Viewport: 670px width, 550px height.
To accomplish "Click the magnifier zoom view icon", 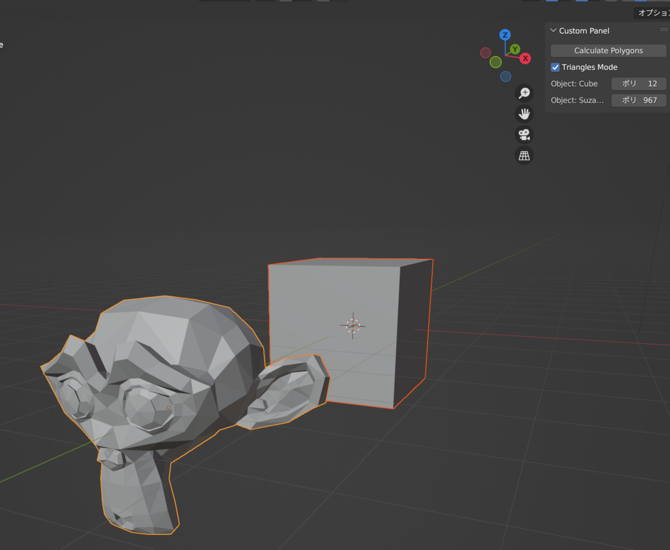I will pos(524,93).
